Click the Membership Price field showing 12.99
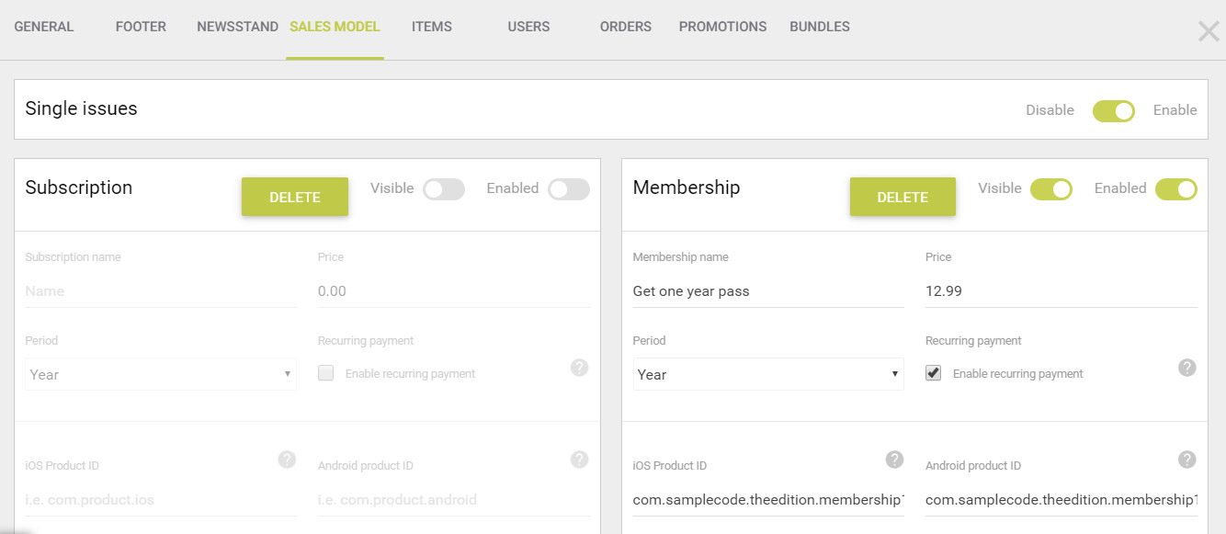The image size is (1226, 534). tap(1061, 291)
